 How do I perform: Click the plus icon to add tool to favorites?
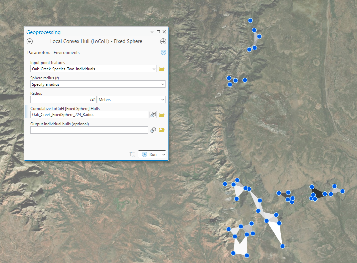click(163, 41)
